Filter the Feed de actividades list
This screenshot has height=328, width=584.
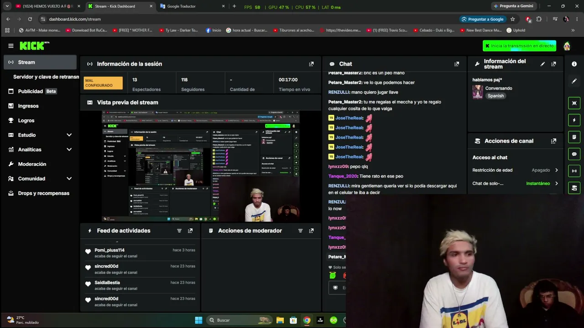coord(179,231)
